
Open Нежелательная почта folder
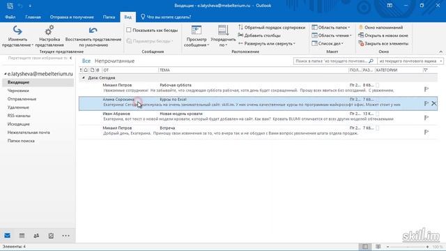point(29,132)
